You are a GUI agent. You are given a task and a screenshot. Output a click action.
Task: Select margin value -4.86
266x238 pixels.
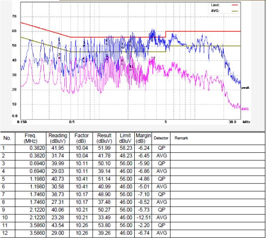(x=144, y=179)
